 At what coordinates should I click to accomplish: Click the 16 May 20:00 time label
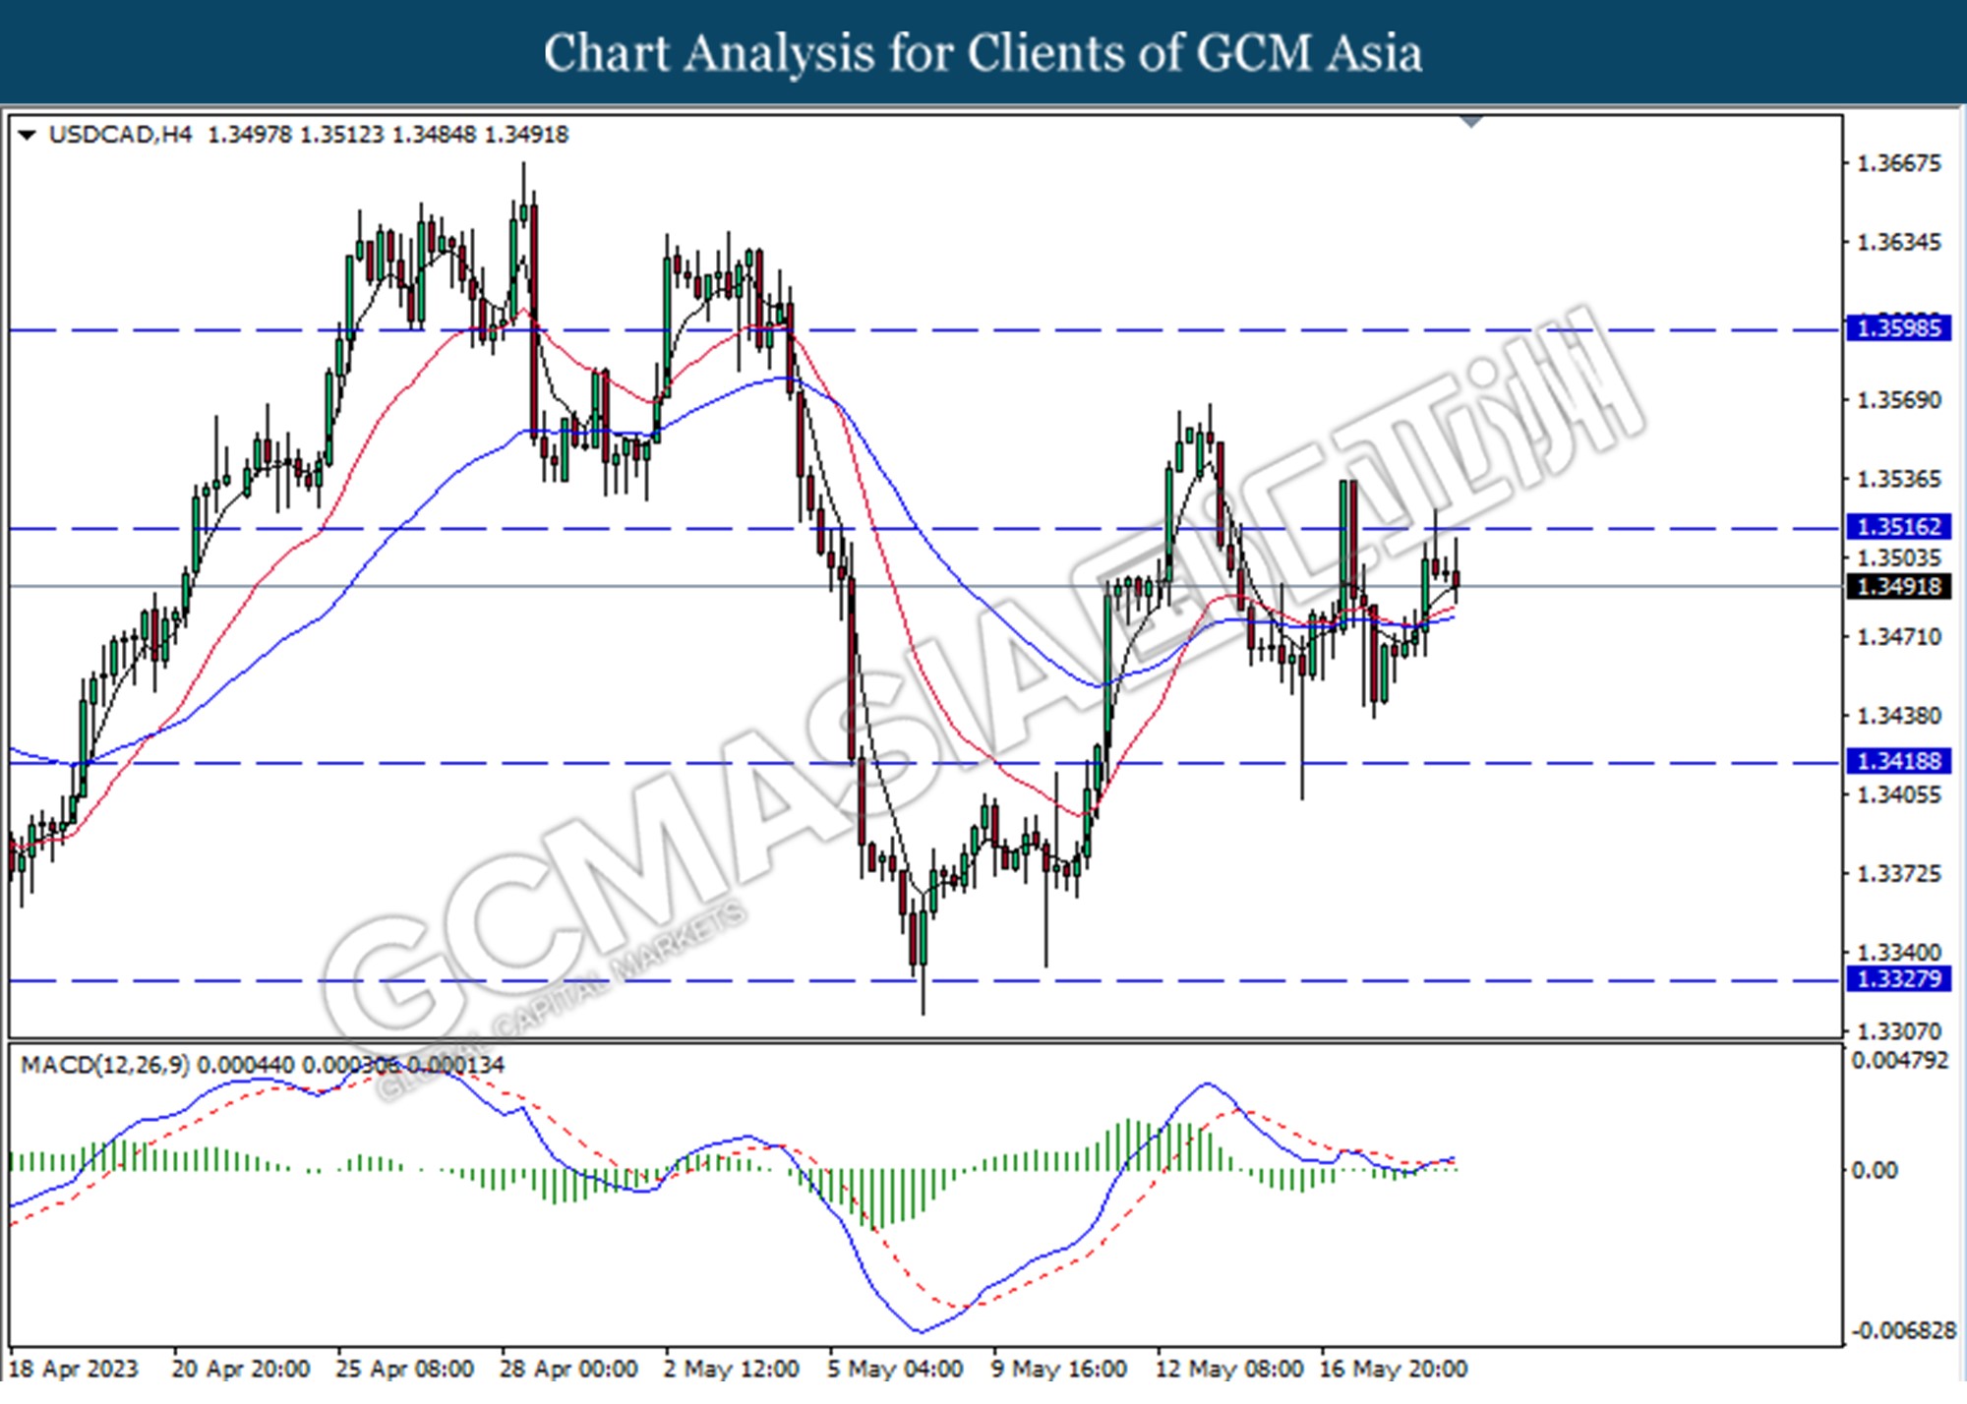(1394, 1369)
